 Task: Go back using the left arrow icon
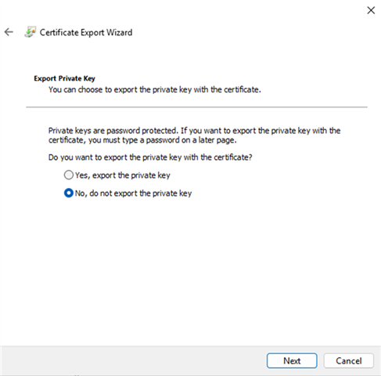click(x=9, y=32)
